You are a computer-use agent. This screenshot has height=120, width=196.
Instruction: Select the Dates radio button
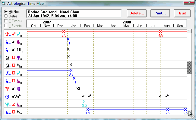6,16
